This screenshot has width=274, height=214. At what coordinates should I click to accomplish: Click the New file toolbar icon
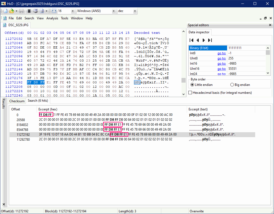(x=6, y=11)
